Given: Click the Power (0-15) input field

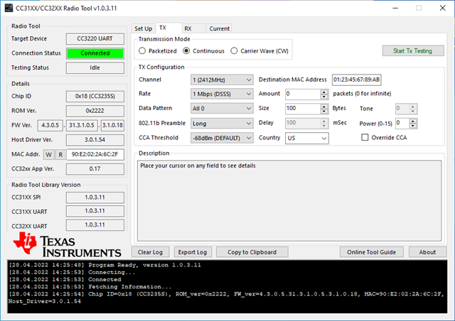Looking at the screenshot, I should click(402, 124).
